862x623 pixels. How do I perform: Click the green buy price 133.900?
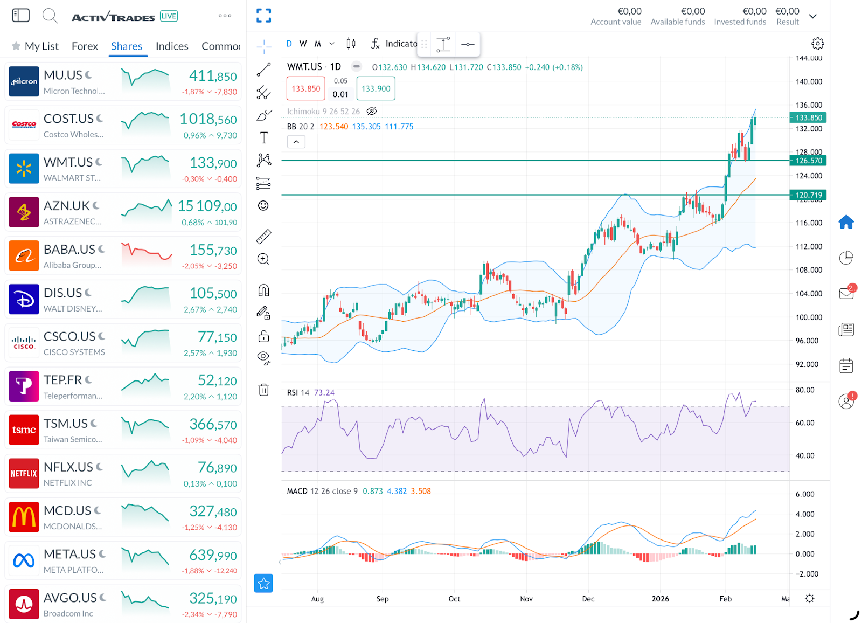(376, 88)
